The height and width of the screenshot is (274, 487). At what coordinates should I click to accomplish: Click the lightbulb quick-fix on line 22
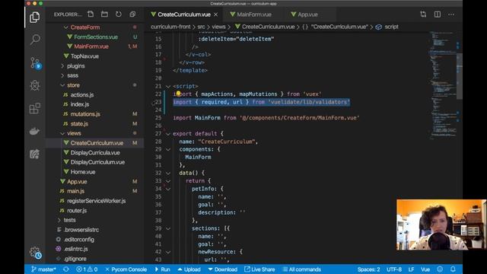[178, 94]
